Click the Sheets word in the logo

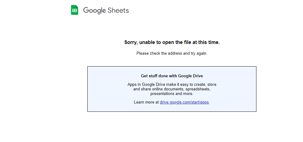click(x=118, y=10)
